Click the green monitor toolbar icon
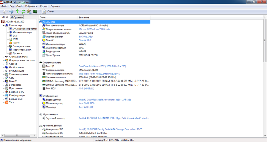The height and width of the screenshot is (142, 267). pos(35,12)
